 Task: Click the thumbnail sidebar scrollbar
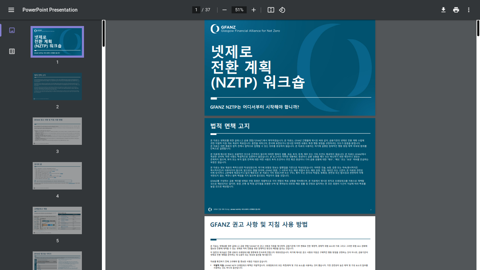[104, 33]
